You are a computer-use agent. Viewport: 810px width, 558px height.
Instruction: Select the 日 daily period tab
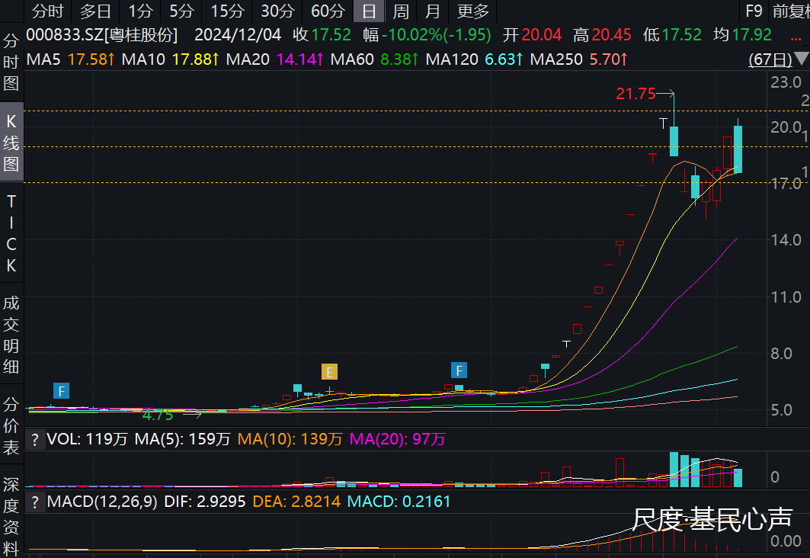coord(369,11)
